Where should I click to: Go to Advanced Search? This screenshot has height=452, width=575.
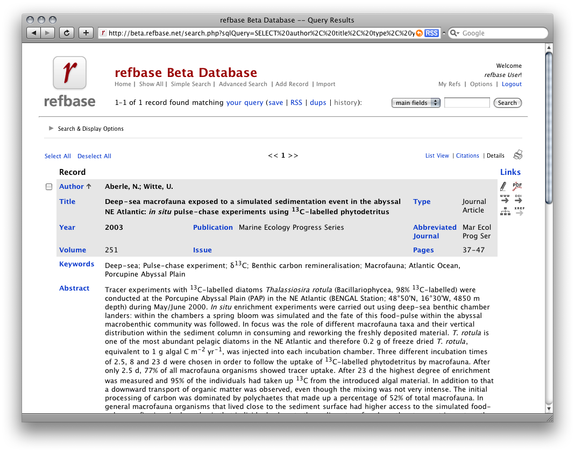click(243, 84)
